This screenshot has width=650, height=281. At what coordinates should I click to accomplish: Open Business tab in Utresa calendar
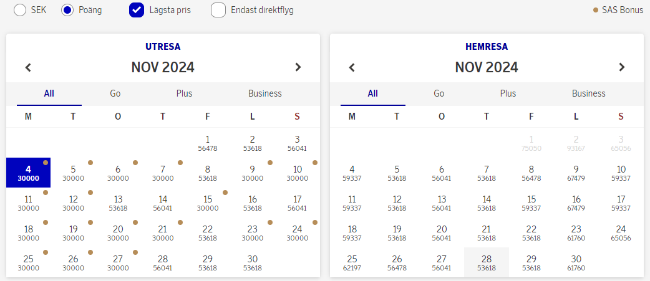265,93
